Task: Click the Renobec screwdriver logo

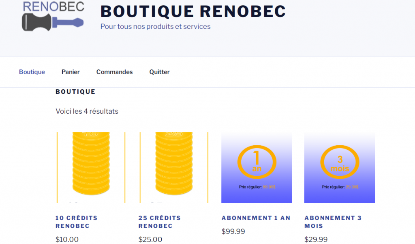Action: pos(53,16)
